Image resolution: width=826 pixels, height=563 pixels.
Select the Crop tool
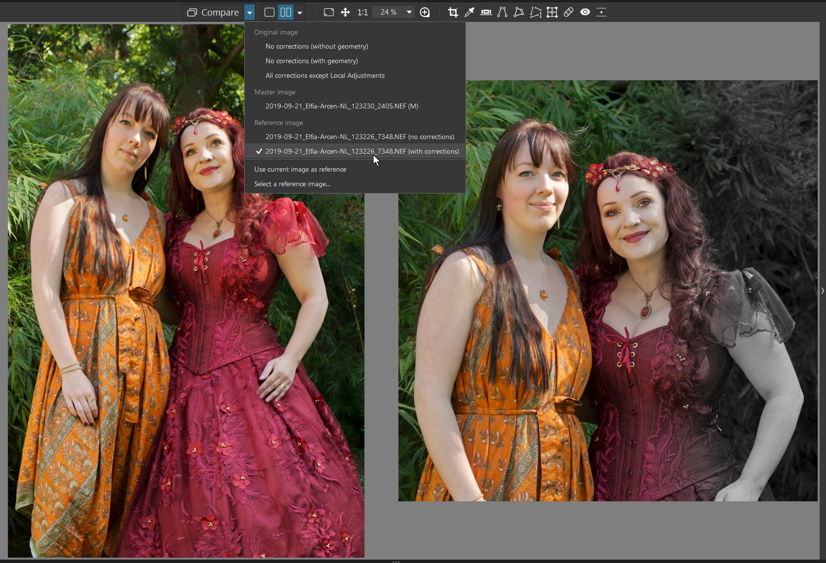point(453,12)
